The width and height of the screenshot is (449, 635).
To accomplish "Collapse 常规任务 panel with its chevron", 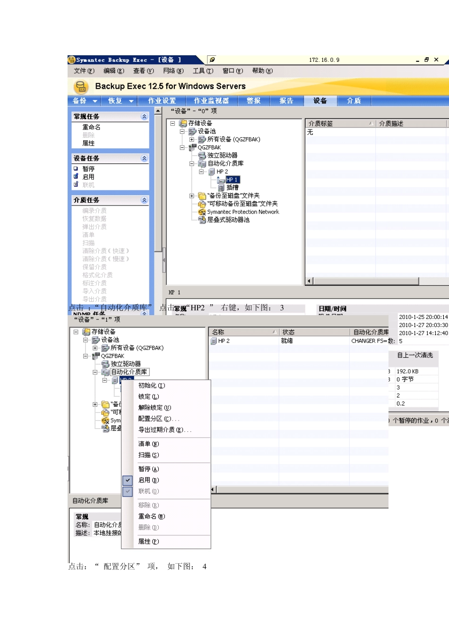I will coord(144,116).
